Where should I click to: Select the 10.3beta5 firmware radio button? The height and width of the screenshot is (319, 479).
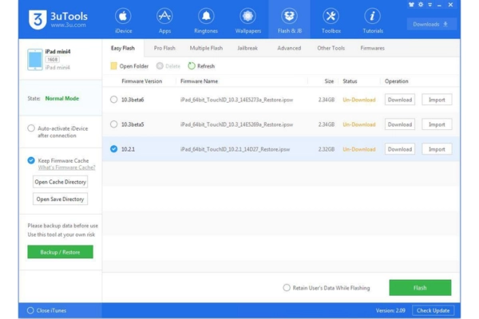coord(114,124)
